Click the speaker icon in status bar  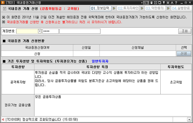coord(3,119)
